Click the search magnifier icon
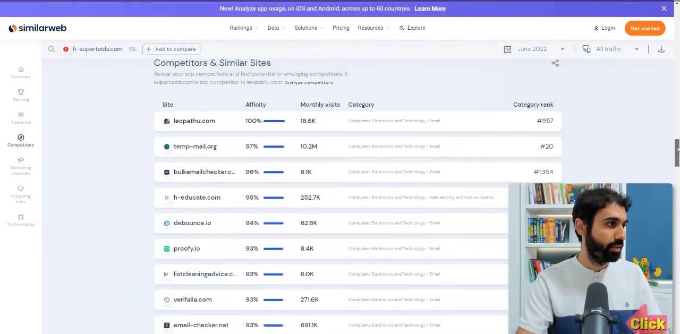 tap(52, 49)
